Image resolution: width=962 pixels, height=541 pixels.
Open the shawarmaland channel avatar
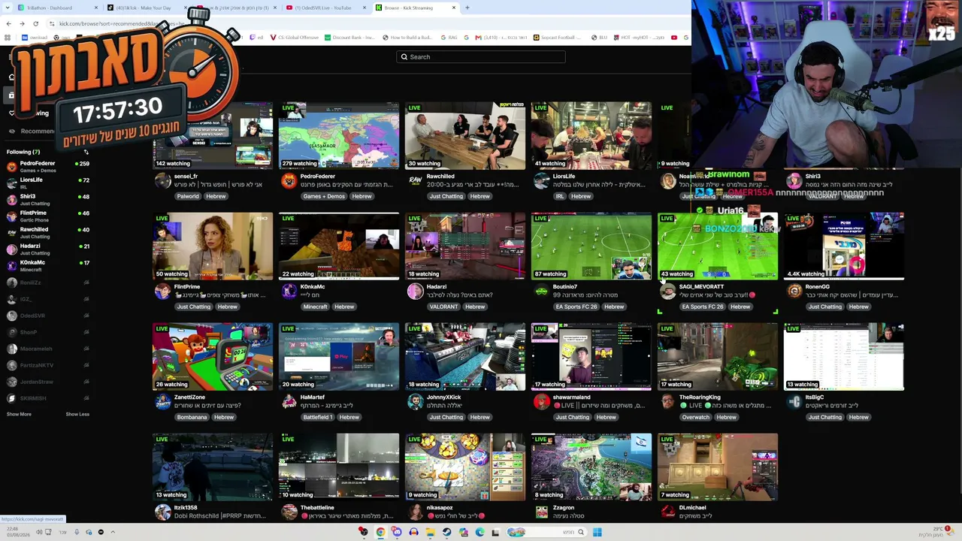(541, 402)
